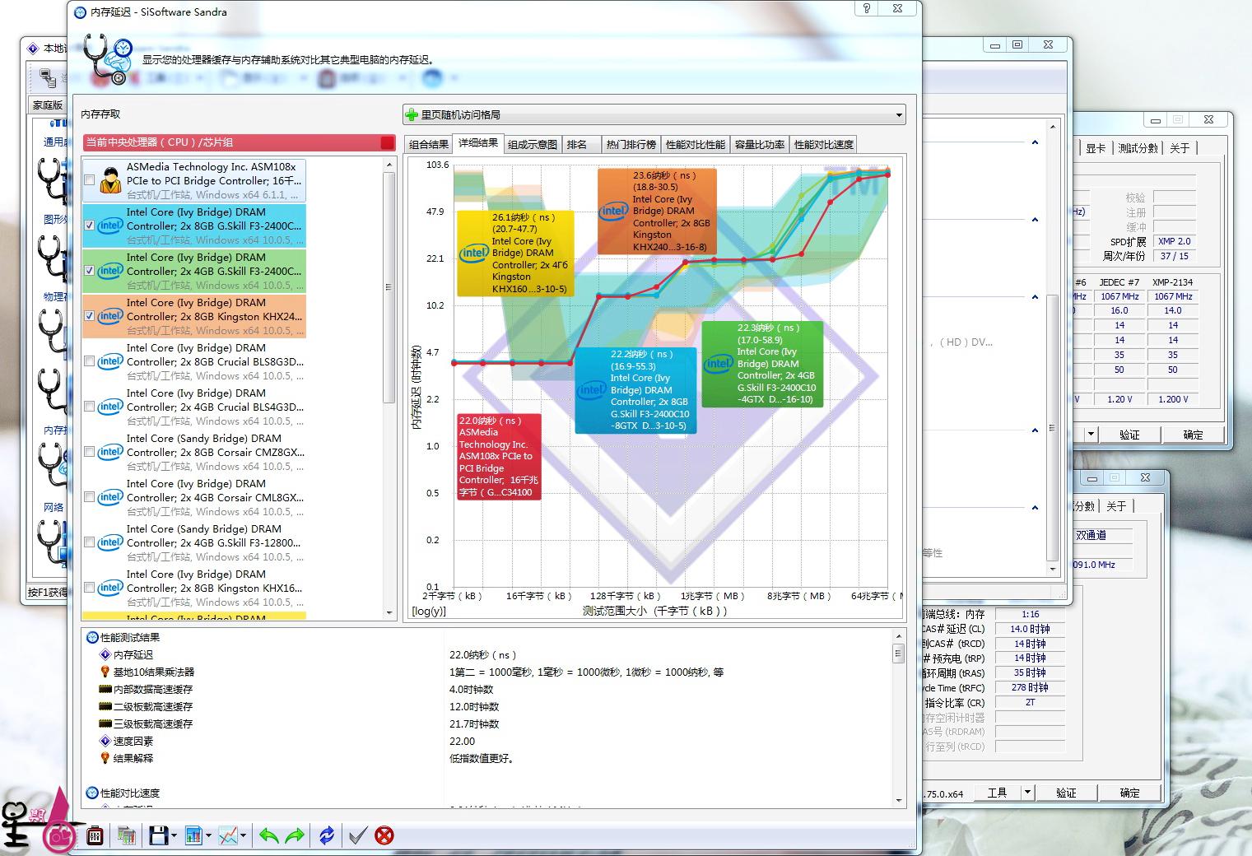Switch to the 容量比功率 tab
The image size is (1252, 856).
click(x=760, y=144)
